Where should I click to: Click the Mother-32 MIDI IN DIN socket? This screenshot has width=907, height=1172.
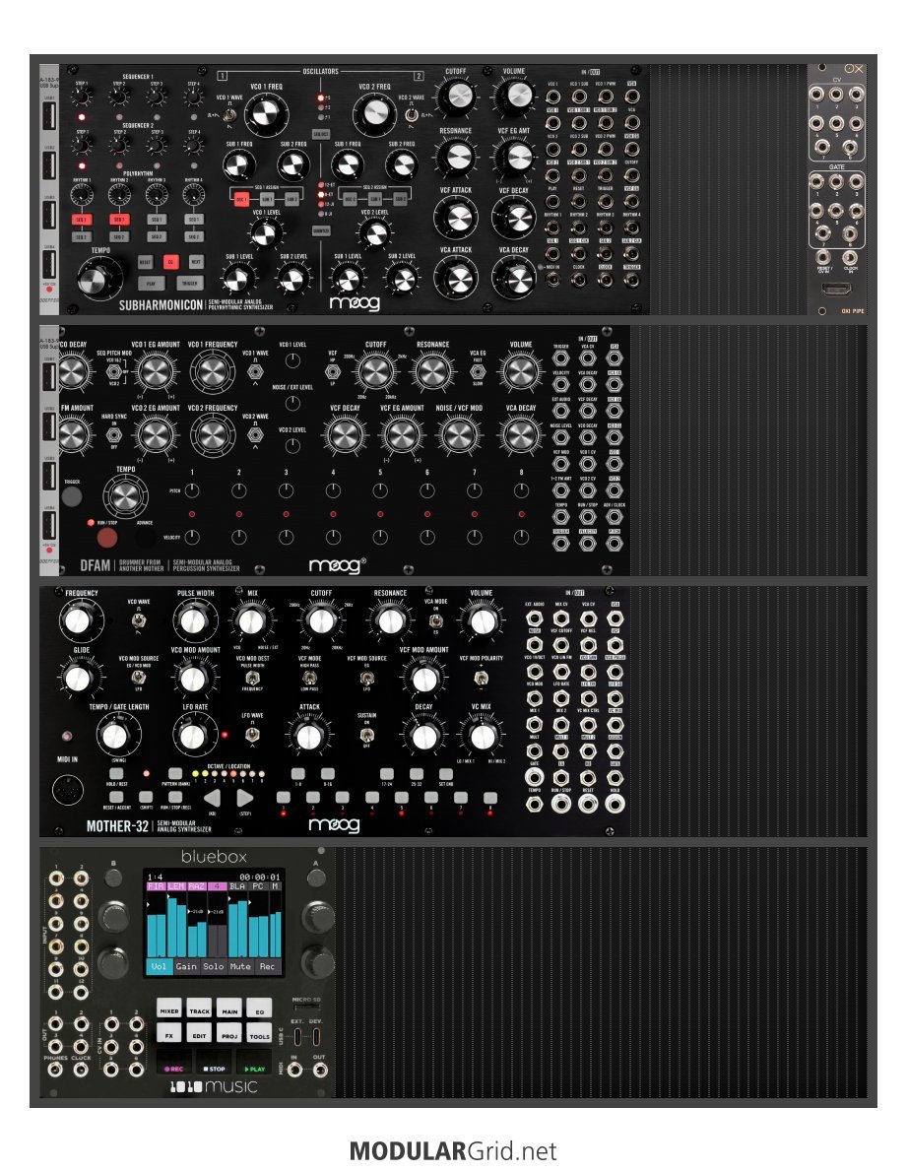[67, 790]
